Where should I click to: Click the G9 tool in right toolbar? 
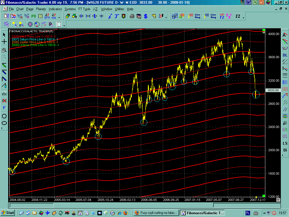[285, 130]
